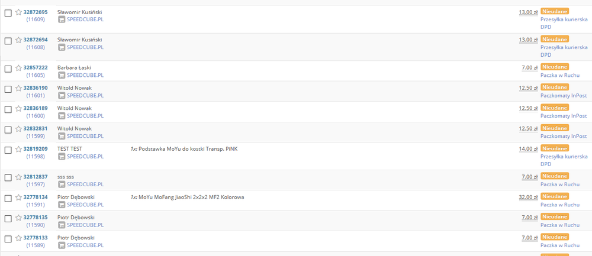Star order 32872695

[18, 12]
